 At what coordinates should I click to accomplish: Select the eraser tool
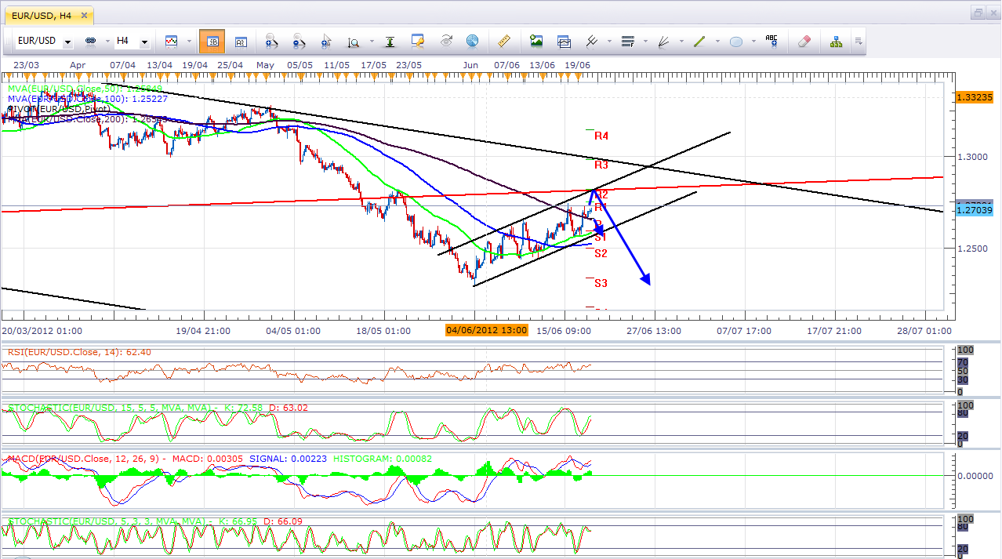click(x=804, y=41)
